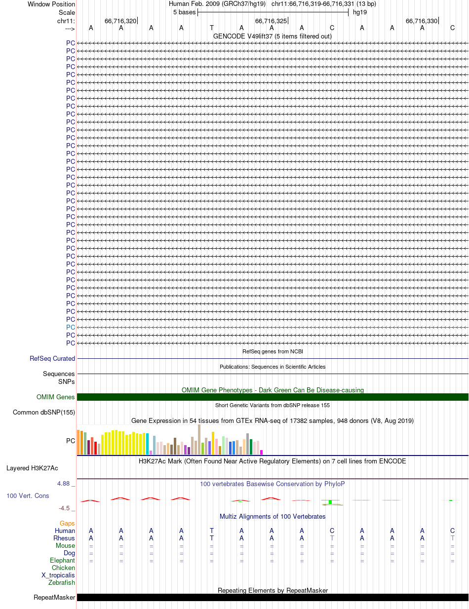Click the hg19 text next to scale bar

(x=360, y=12)
